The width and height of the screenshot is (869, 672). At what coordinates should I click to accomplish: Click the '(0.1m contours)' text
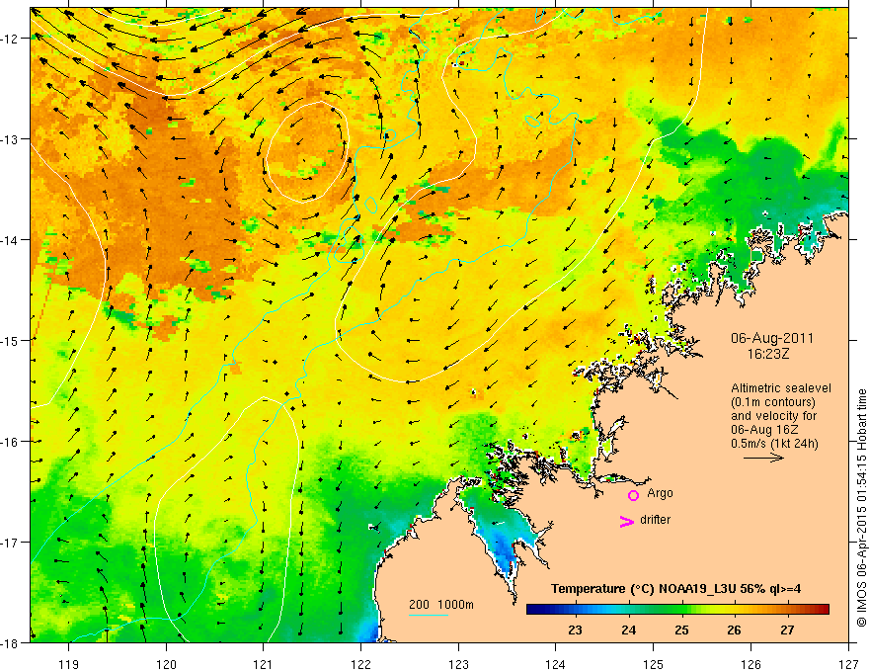[x=773, y=402]
